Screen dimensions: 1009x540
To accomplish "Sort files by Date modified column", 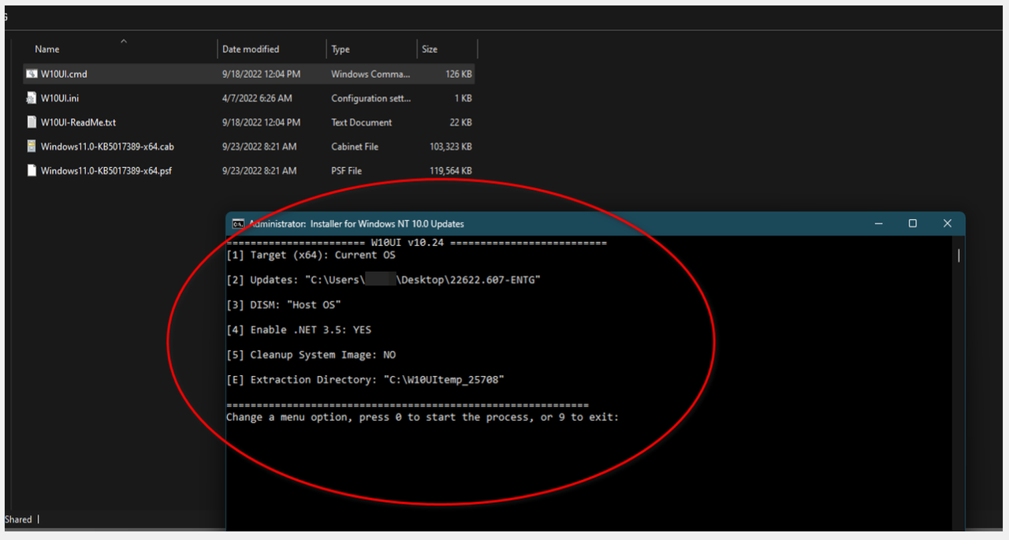I will point(251,49).
